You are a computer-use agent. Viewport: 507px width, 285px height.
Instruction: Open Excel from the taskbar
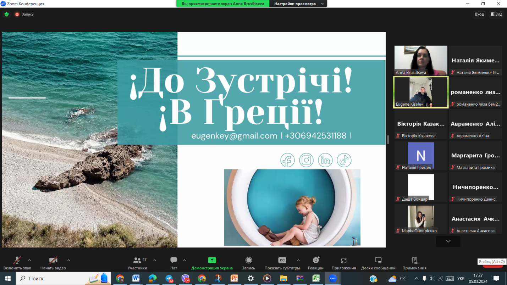[x=316, y=279]
